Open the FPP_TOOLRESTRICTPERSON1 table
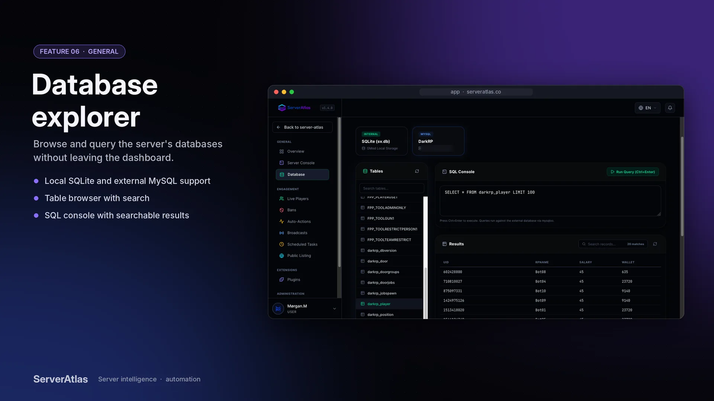 tap(389, 229)
